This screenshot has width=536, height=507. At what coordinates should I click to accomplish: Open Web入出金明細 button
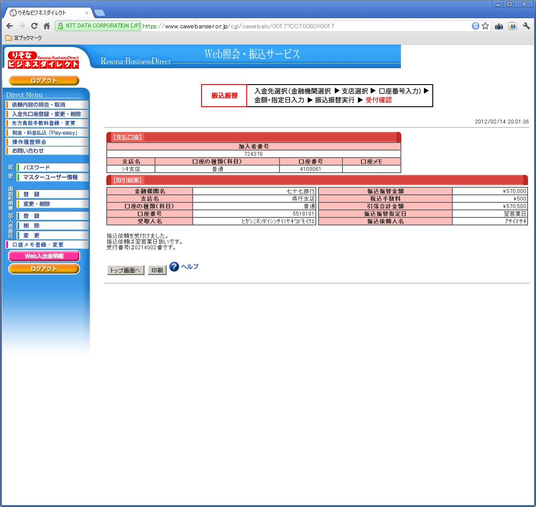44,256
